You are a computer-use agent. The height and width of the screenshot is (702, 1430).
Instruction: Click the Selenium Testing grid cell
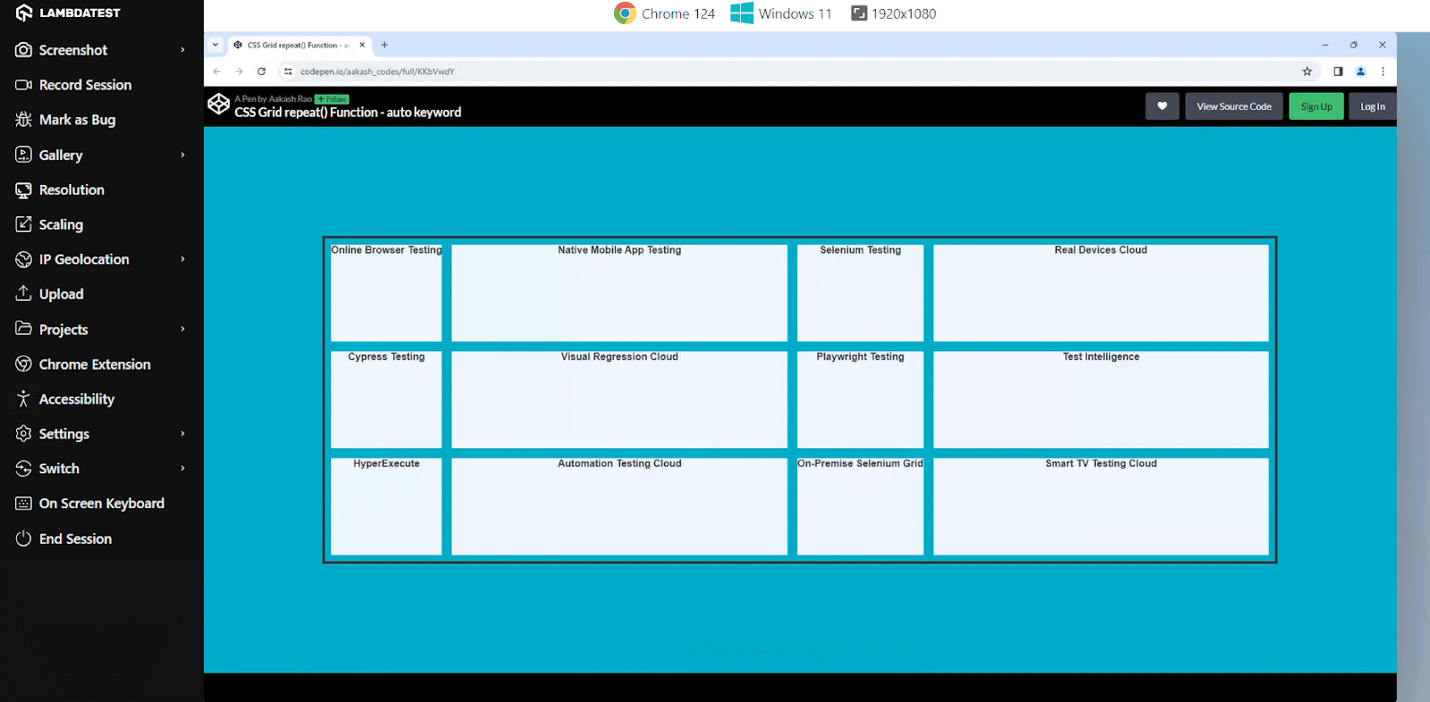click(861, 293)
